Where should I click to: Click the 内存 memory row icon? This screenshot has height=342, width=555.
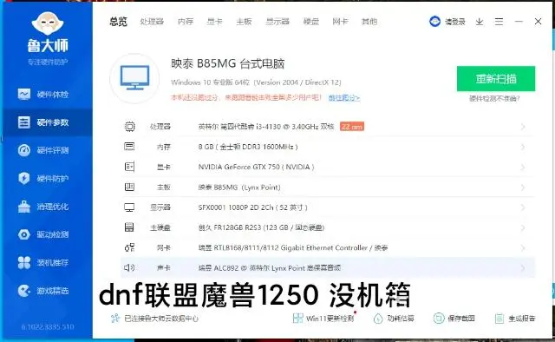129,147
